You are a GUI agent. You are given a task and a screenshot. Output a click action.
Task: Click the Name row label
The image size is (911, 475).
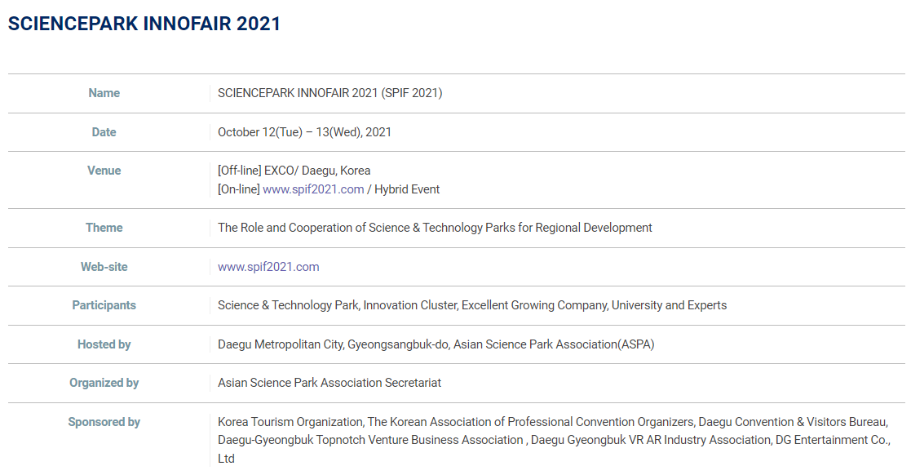(x=104, y=93)
